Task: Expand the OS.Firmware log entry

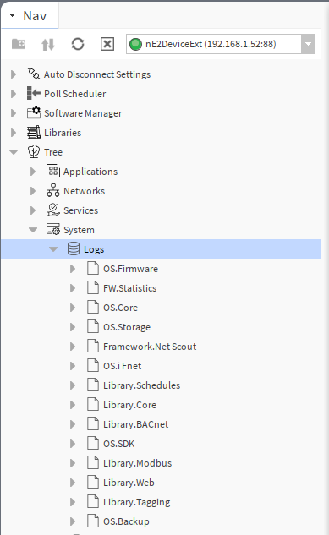Action: pyautogui.click(x=73, y=269)
